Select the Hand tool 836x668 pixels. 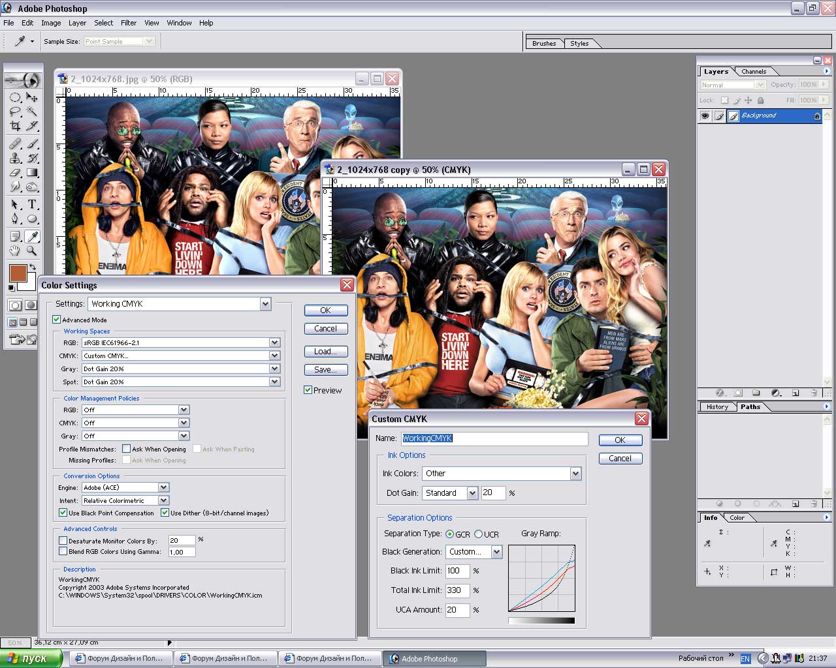15,250
